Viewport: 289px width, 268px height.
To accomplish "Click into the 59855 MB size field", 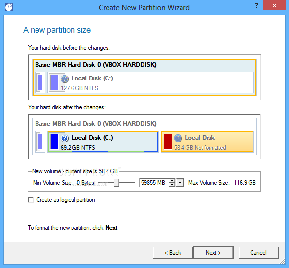I will pyautogui.click(x=154, y=183).
